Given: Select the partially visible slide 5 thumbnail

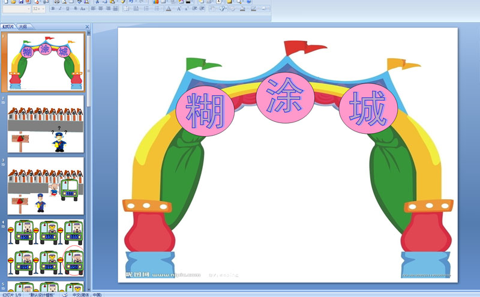Looking at the screenshot, I should tap(46, 286).
